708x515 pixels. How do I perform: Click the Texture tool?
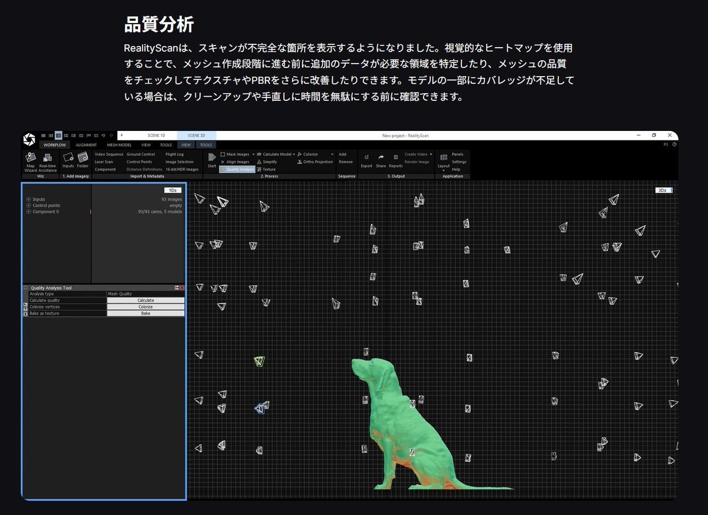[265, 169]
